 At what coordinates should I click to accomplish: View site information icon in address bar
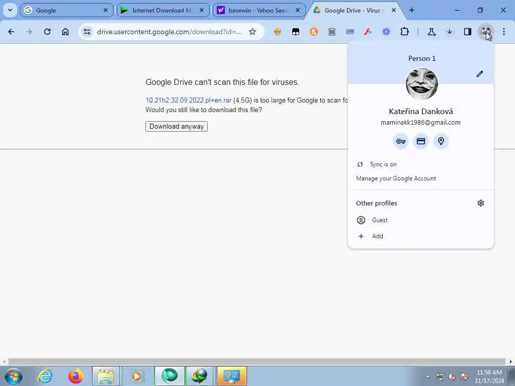[x=87, y=32]
